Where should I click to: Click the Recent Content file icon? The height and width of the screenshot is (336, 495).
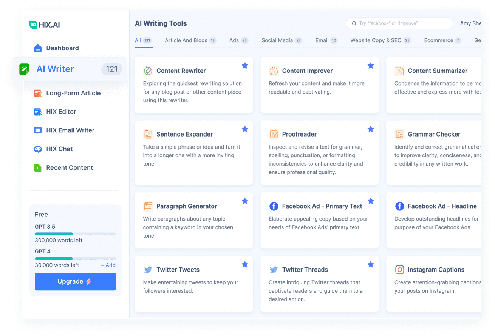coord(38,168)
